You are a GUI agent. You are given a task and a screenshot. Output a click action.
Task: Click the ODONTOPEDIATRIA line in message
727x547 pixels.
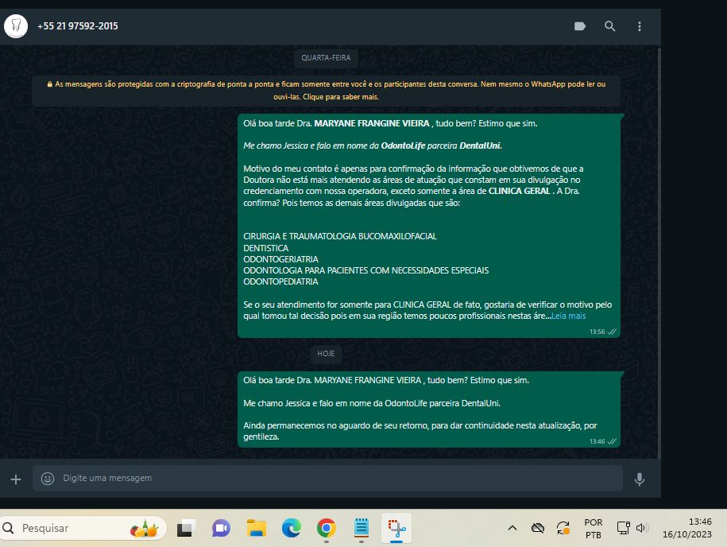[280, 281]
